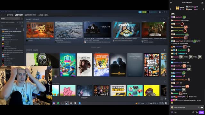Open Windows notification center icon
This screenshot has width=205, height=115.
166,103
